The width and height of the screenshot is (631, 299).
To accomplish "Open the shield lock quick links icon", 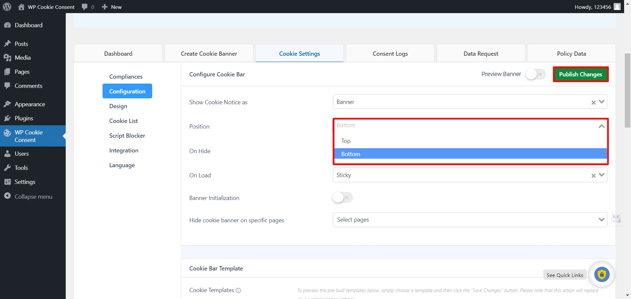I will point(601,275).
